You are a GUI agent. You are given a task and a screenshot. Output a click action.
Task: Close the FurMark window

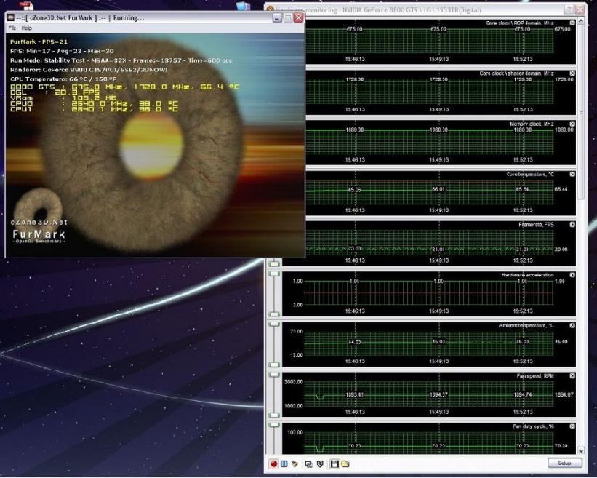pyautogui.click(x=299, y=17)
